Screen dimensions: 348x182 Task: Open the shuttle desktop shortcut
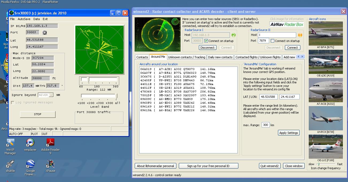(x=10, y=166)
